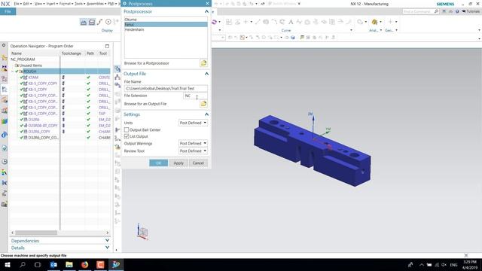Click the letter A text curve icon
This screenshot has height=271, width=482.
(291, 22)
